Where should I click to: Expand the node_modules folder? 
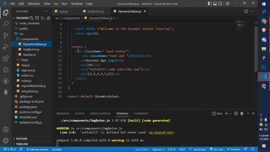(x=29, y=23)
